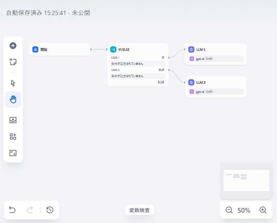Open the 変数検査 panel
Screen dimensions: 277x223
click(x=139, y=210)
